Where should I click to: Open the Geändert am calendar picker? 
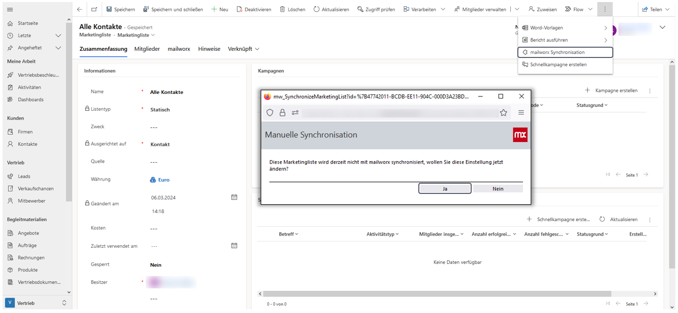click(234, 197)
